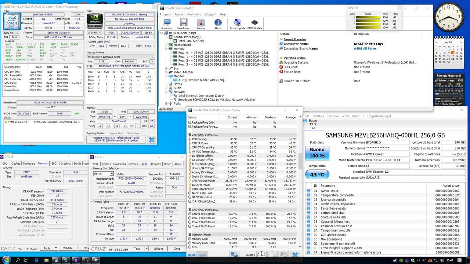
Task: Click the sensor network server icon
Action: click(234, 254)
